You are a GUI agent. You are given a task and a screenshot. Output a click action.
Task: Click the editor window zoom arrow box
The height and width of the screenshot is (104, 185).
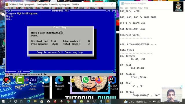[111, 11]
